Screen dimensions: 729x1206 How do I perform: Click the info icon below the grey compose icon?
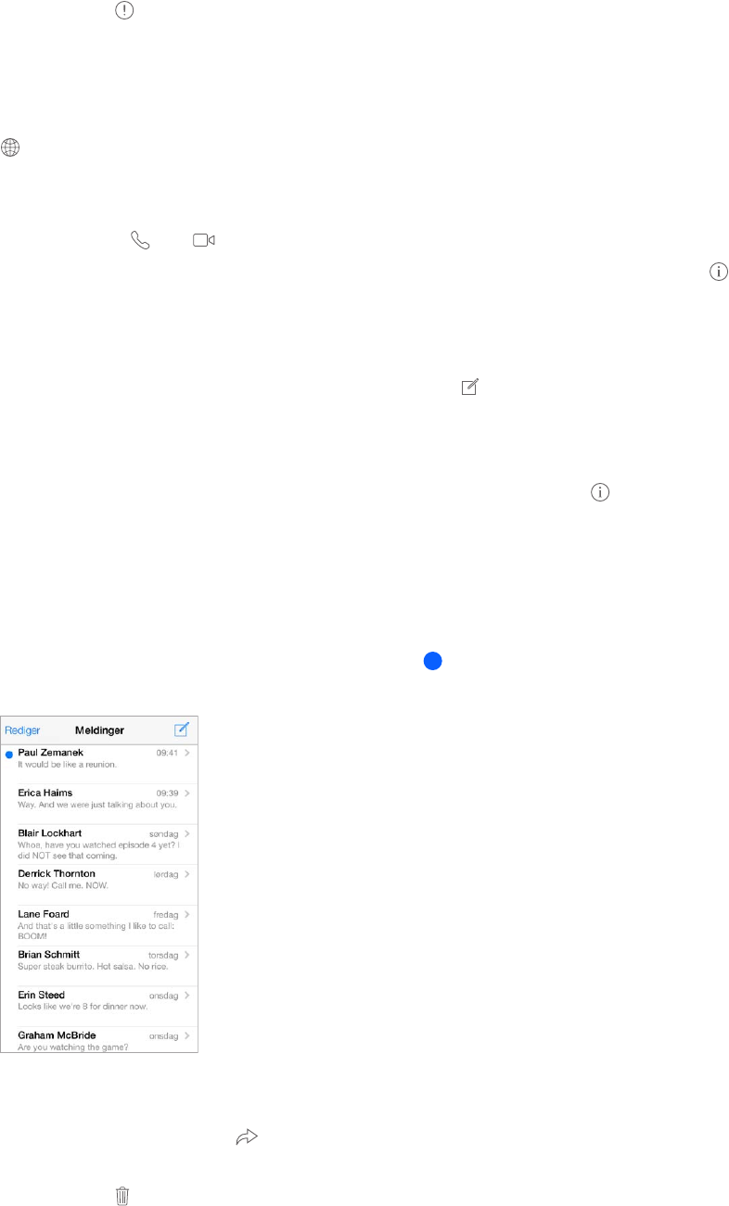pyautogui.click(x=602, y=494)
